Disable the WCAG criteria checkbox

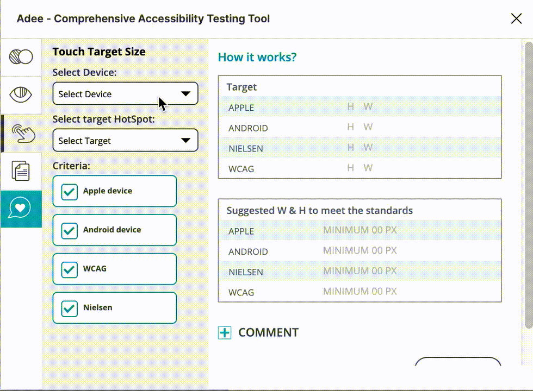(x=69, y=268)
